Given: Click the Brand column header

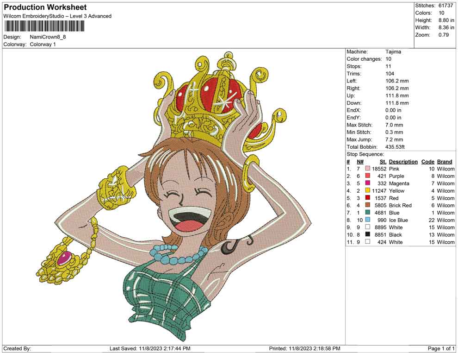Looking at the screenshot, I should tap(445, 161).
